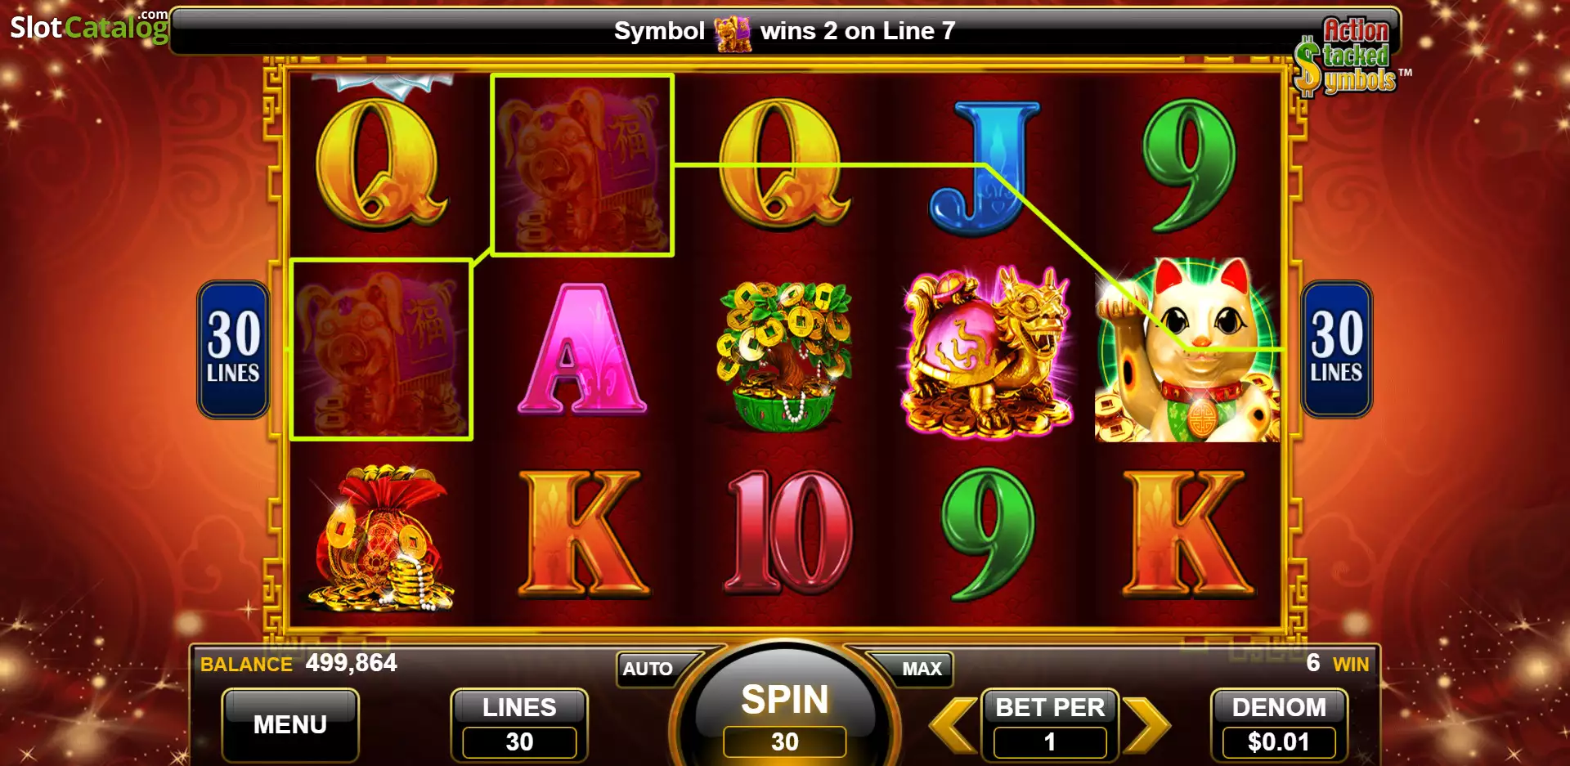Click the pink A symbol
Viewport: 1570px width, 766px height.
pos(582,349)
